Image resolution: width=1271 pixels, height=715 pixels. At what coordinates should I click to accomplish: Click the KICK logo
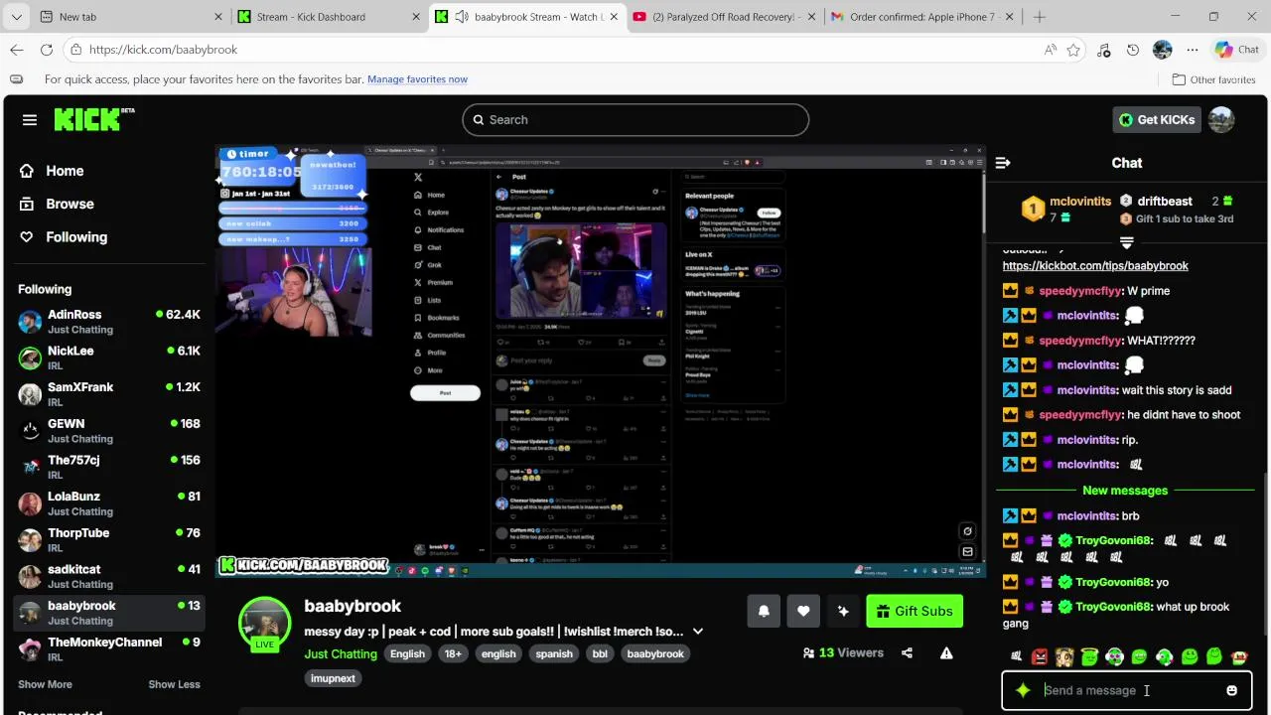93,119
